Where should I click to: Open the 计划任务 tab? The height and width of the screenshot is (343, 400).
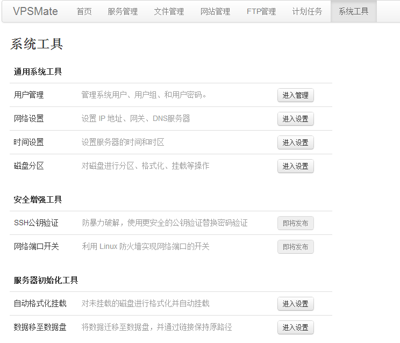308,11
